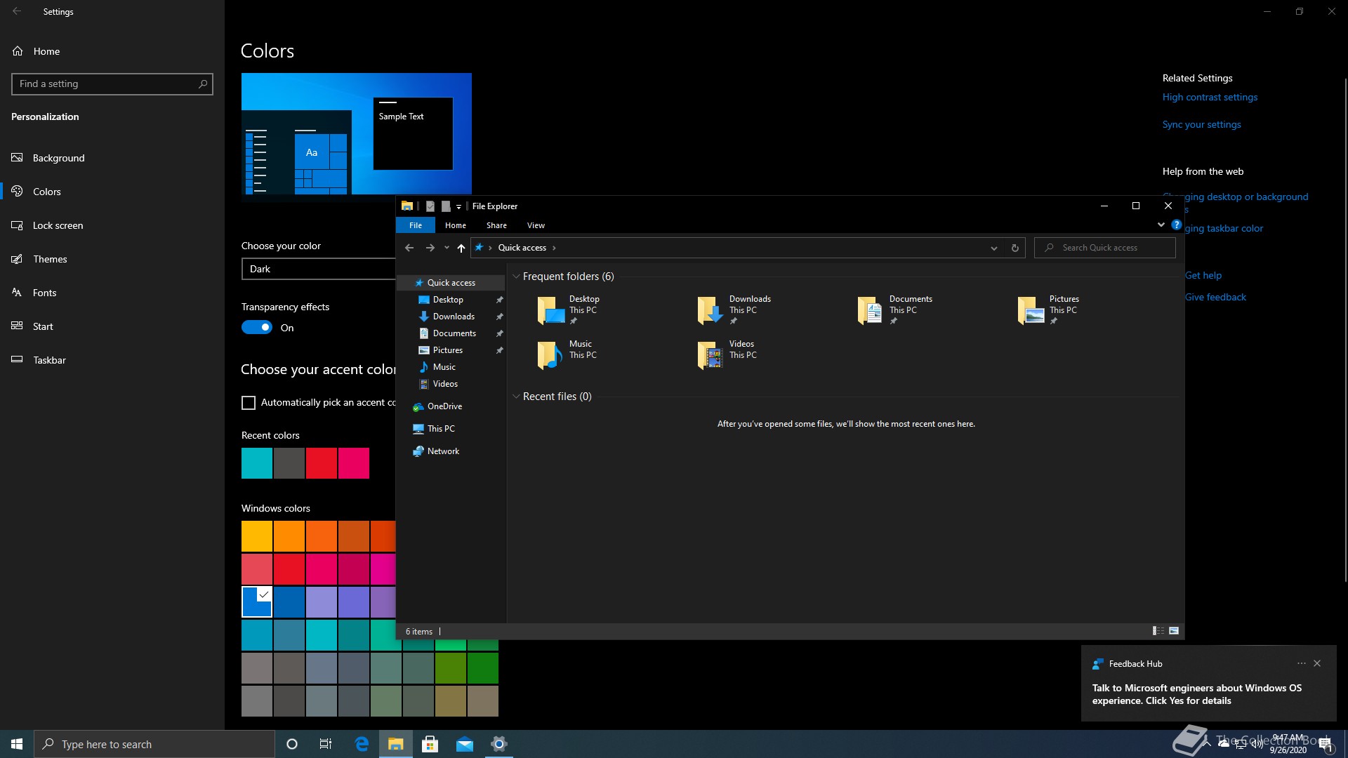The height and width of the screenshot is (758, 1348).
Task: Click the taskbar Type here to search box
Action: click(154, 744)
